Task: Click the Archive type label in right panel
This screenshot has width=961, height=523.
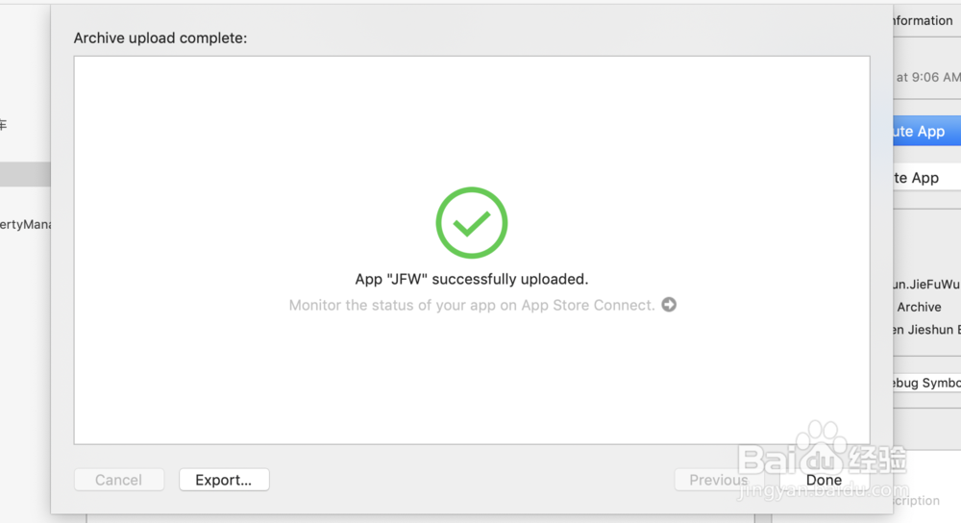Action: pos(919,307)
